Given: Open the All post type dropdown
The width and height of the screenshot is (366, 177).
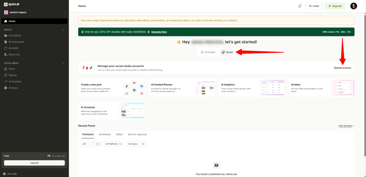Looking at the screenshot, I should pyautogui.click(x=91, y=144).
